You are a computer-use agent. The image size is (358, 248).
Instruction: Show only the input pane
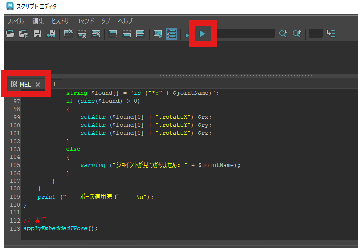coord(127,34)
